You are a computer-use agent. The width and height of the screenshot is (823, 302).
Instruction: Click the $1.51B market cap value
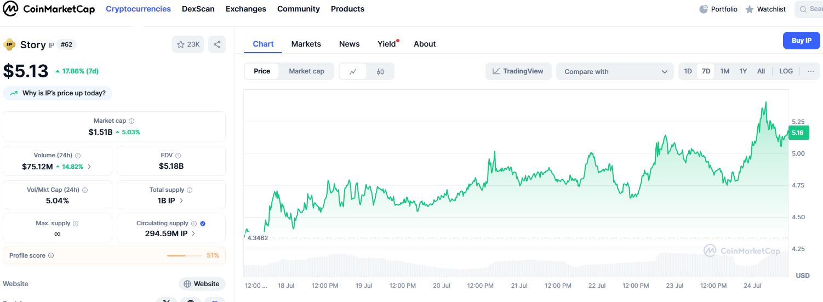click(100, 132)
